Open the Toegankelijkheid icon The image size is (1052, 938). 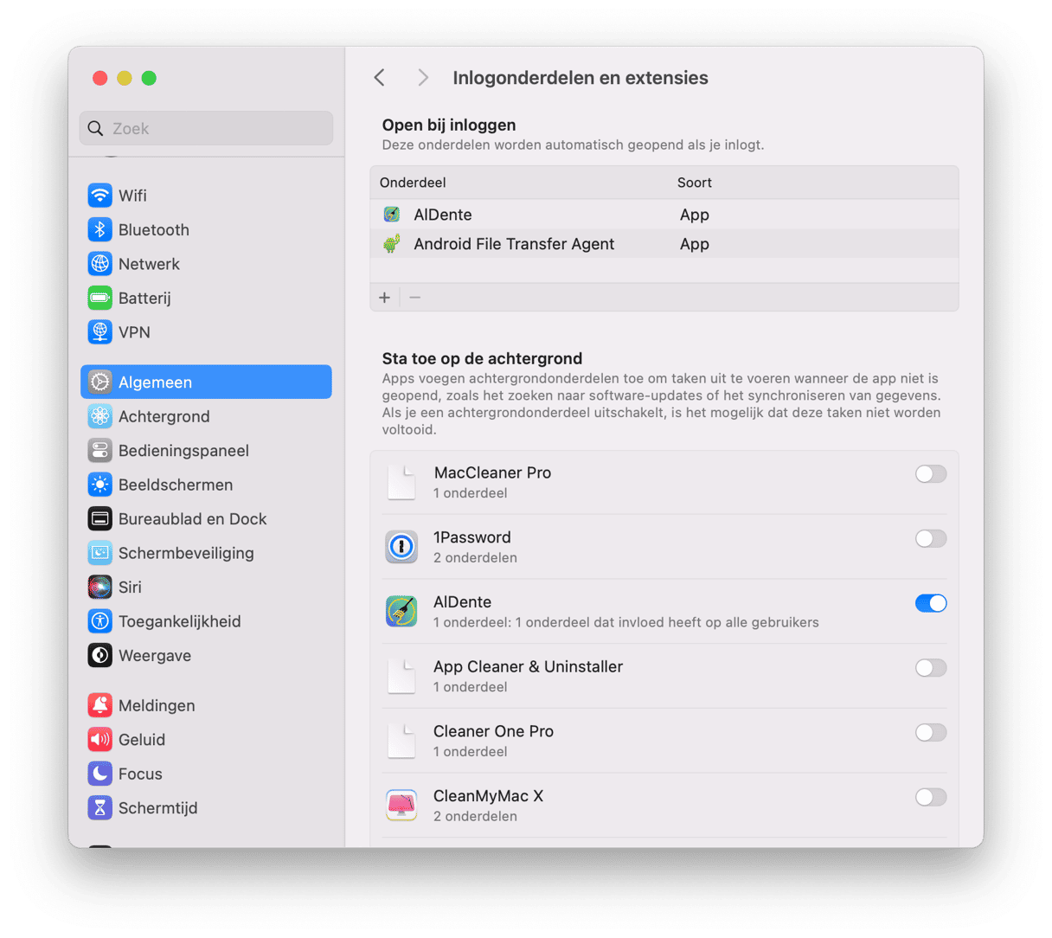pyautogui.click(x=100, y=621)
